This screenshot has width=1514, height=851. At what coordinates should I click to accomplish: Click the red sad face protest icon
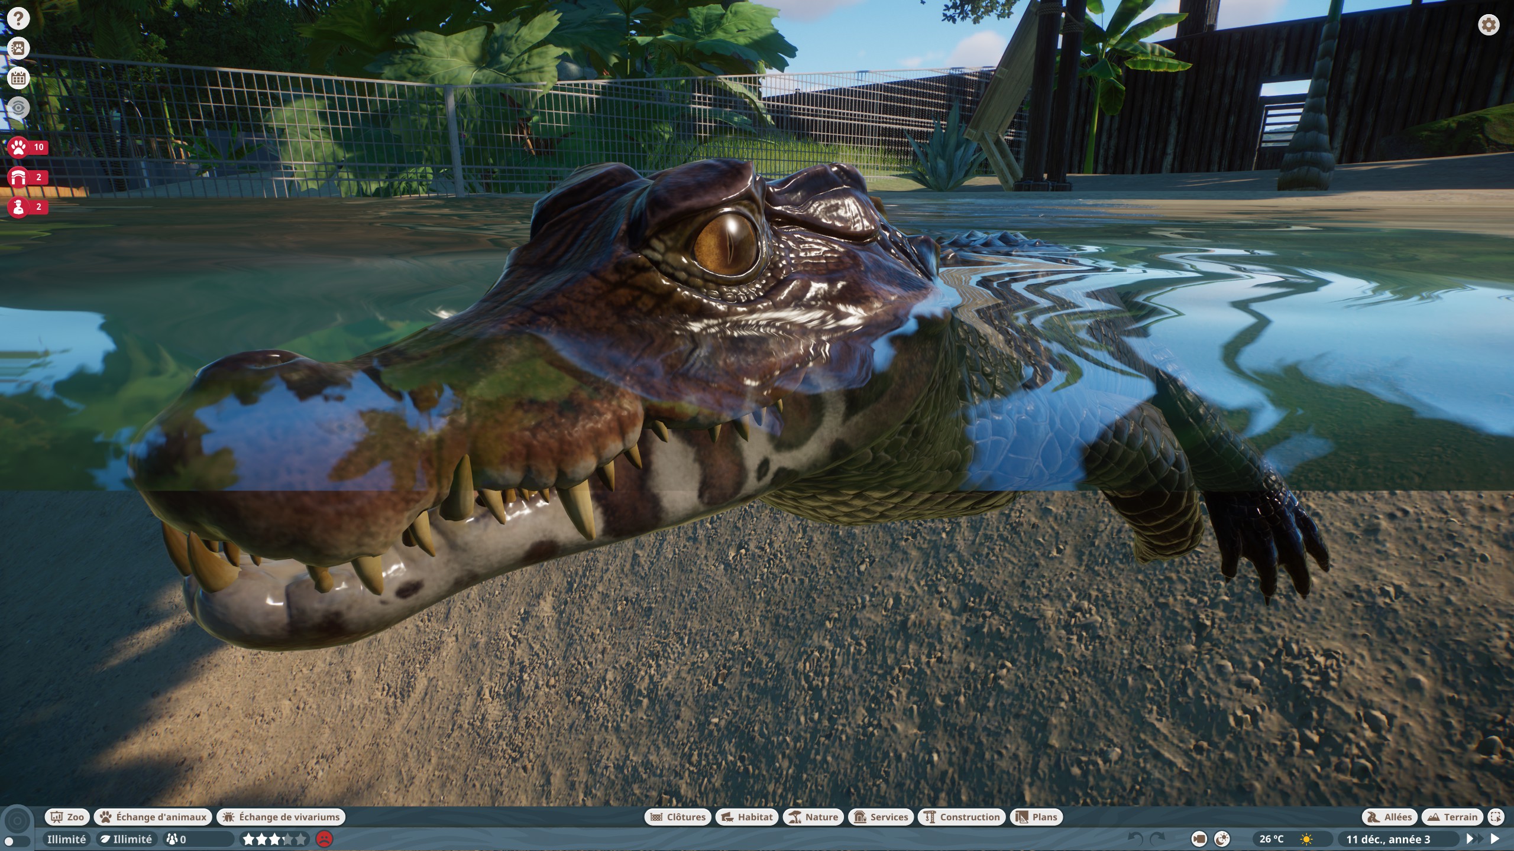coord(324,839)
